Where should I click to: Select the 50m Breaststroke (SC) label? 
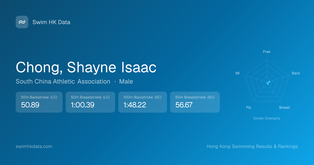[x=195, y=97]
